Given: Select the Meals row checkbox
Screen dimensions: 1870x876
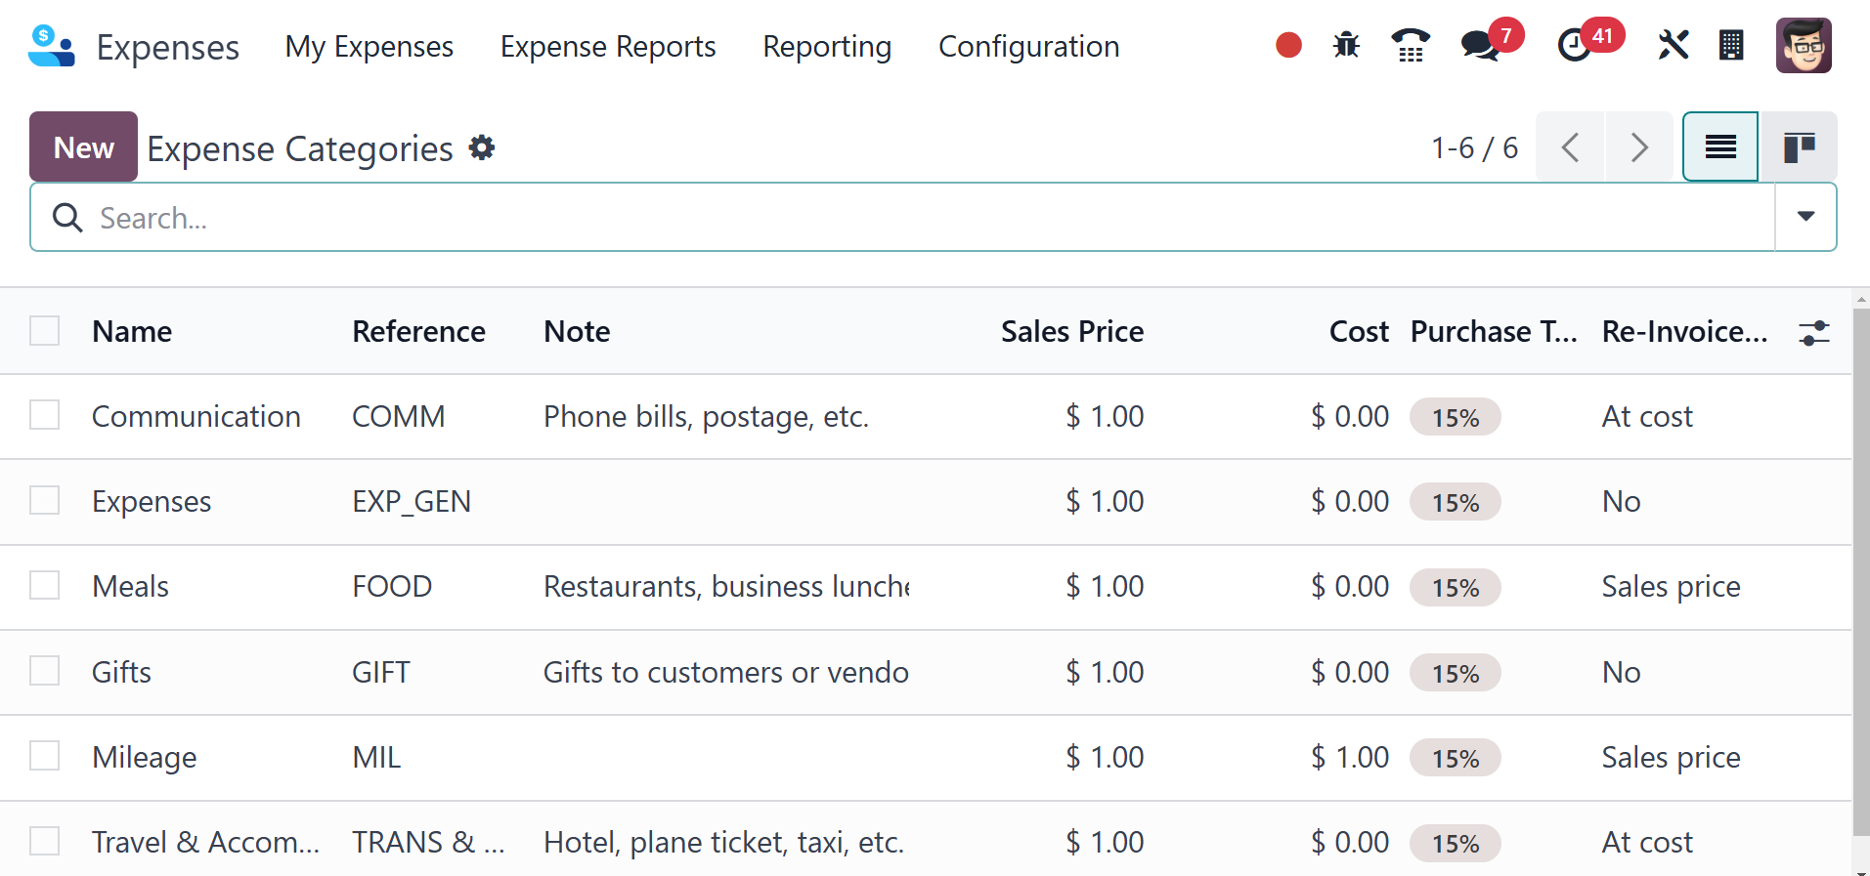Looking at the screenshot, I should click(x=45, y=586).
